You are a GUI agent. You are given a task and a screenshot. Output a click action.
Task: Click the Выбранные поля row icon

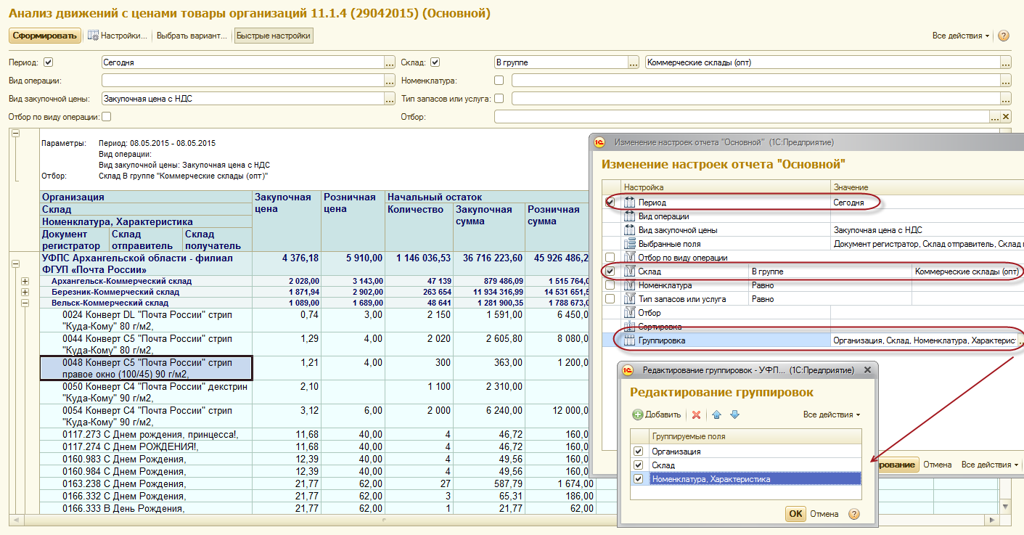point(629,244)
